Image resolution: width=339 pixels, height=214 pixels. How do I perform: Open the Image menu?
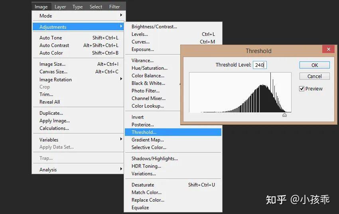point(41,7)
